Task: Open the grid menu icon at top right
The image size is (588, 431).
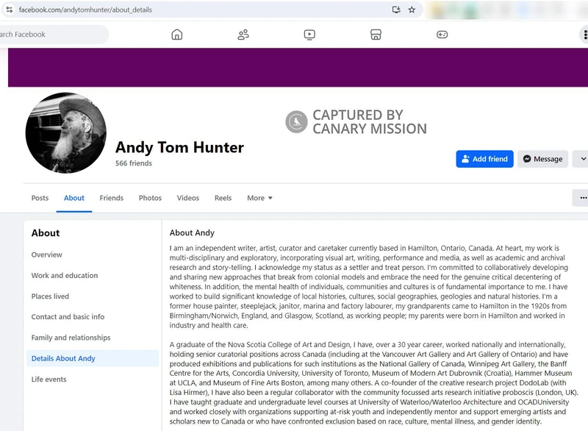Action: [584, 35]
